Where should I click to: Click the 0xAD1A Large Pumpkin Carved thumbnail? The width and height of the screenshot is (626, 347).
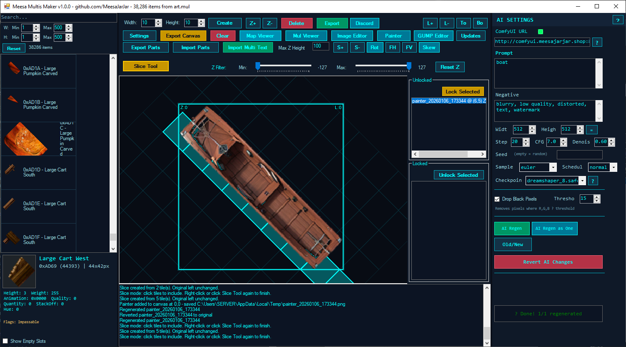click(14, 68)
